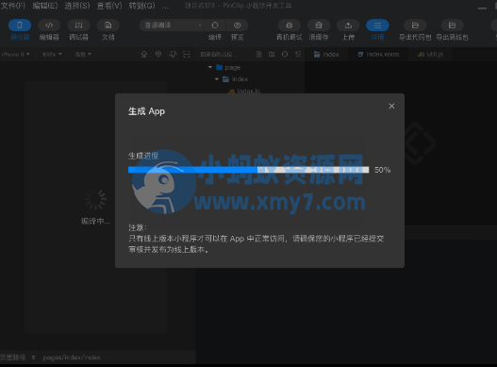The height and width of the screenshot is (367, 497).
Task: Minimize the FinClip window
Action: click(483, 8)
